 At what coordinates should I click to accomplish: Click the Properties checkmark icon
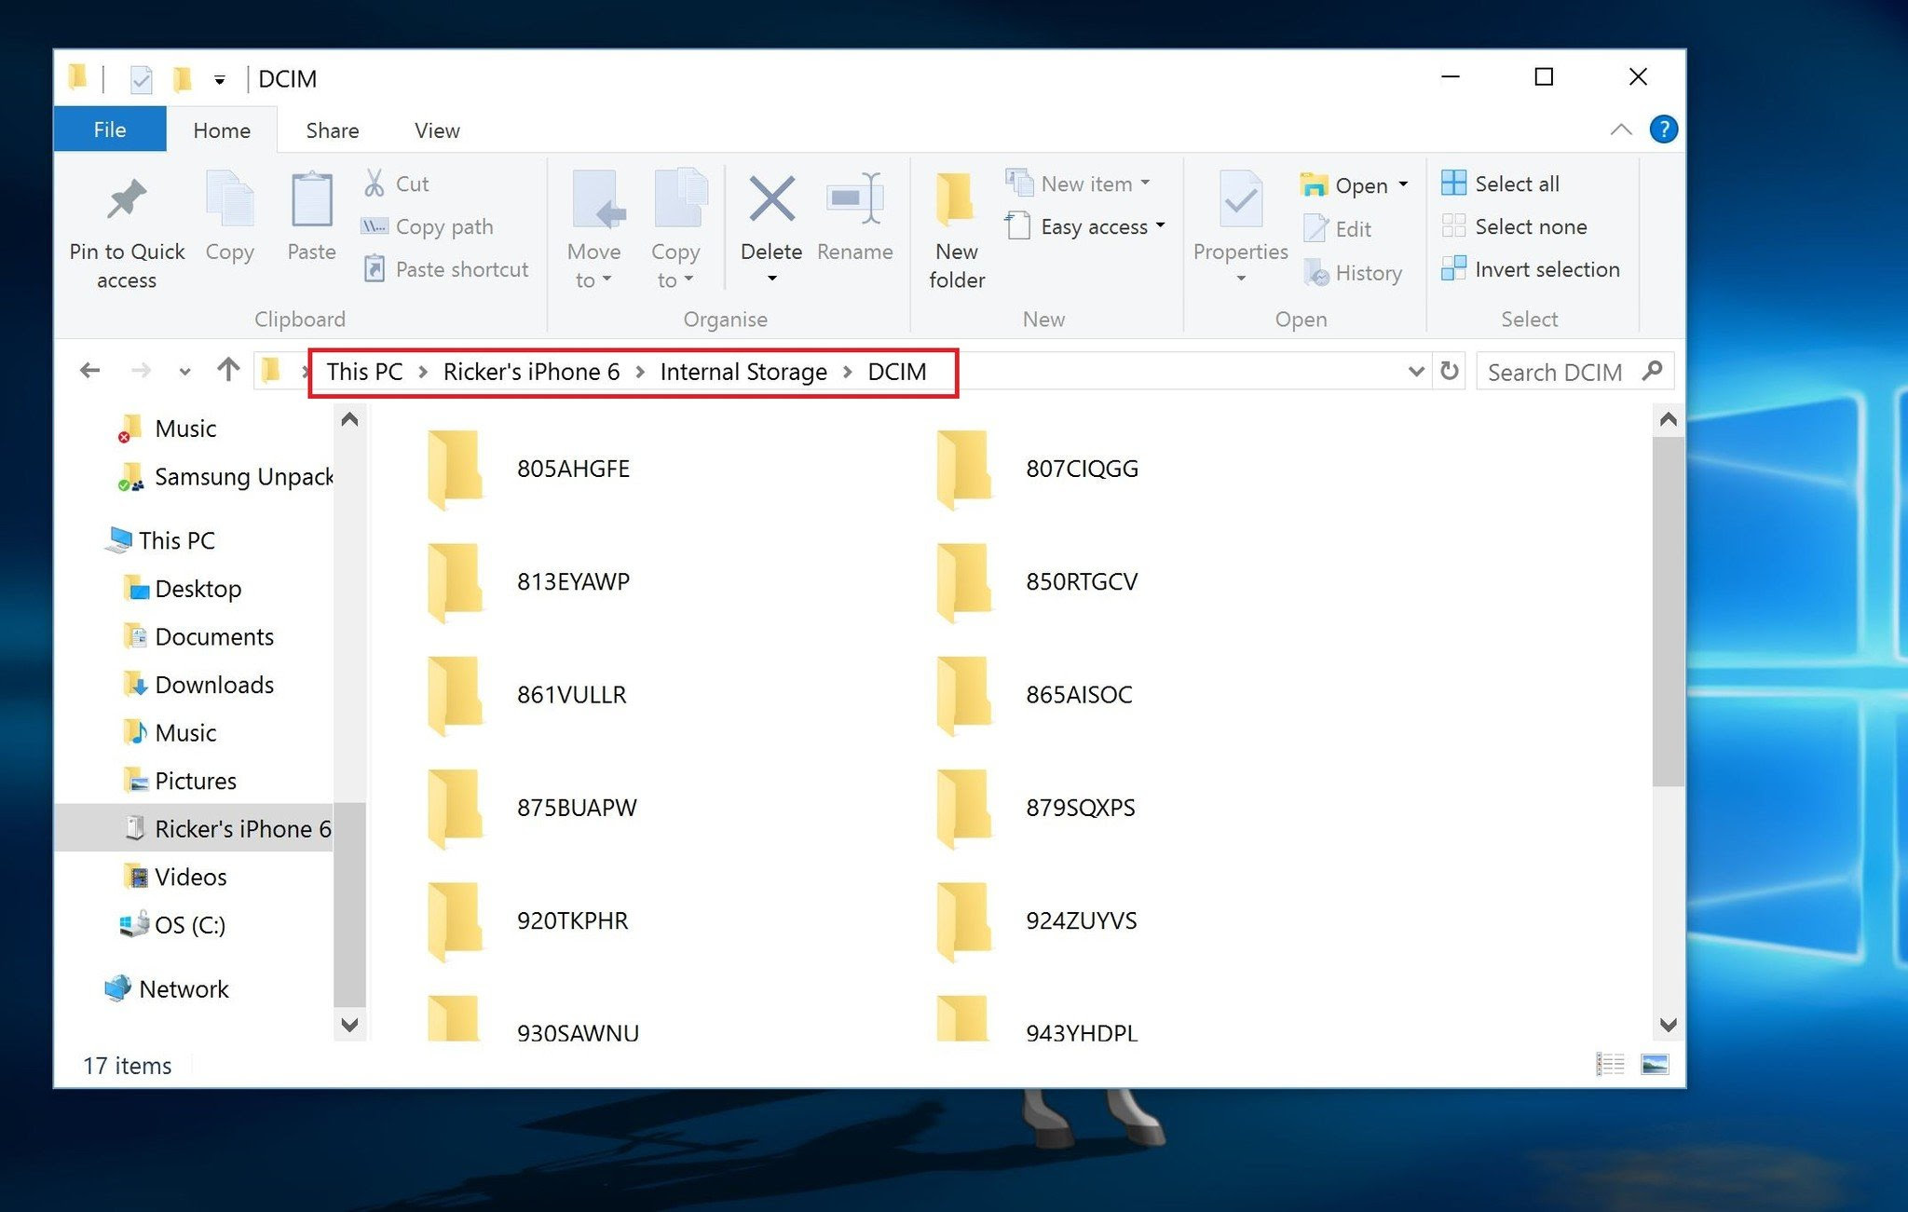pos(1240,198)
